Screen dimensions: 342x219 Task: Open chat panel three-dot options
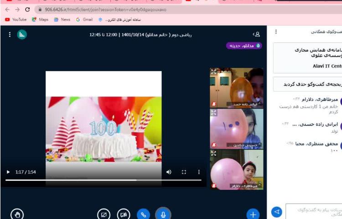tap(276, 32)
